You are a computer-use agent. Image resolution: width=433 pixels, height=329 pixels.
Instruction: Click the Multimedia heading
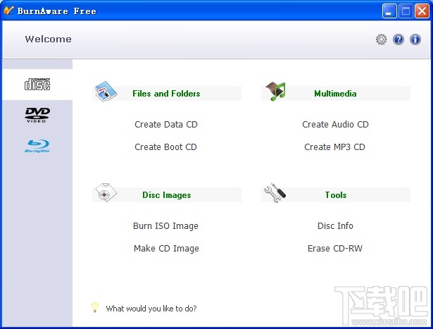(335, 94)
